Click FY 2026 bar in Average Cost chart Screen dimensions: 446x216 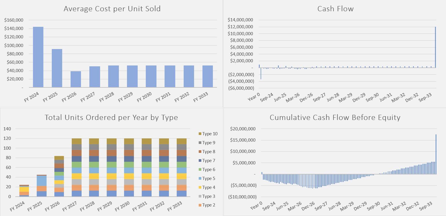[76, 79]
